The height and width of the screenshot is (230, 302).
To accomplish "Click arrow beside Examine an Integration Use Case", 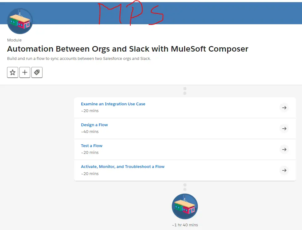I will pyautogui.click(x=284, y=108).
